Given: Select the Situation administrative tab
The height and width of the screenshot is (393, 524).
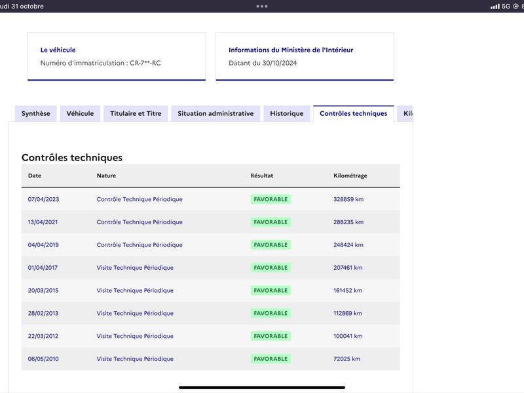Looking at the screenshot, I should [215, 113].
